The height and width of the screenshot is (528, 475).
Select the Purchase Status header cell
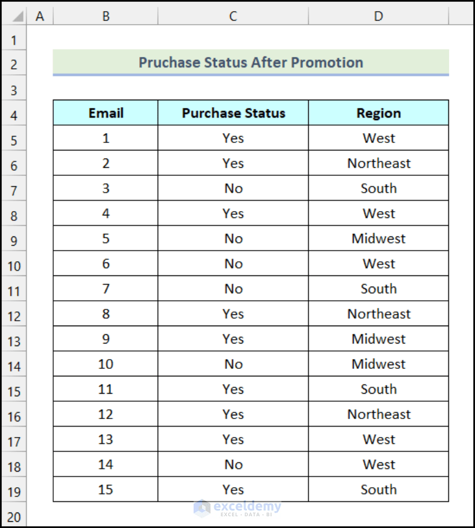click(233, 113)
